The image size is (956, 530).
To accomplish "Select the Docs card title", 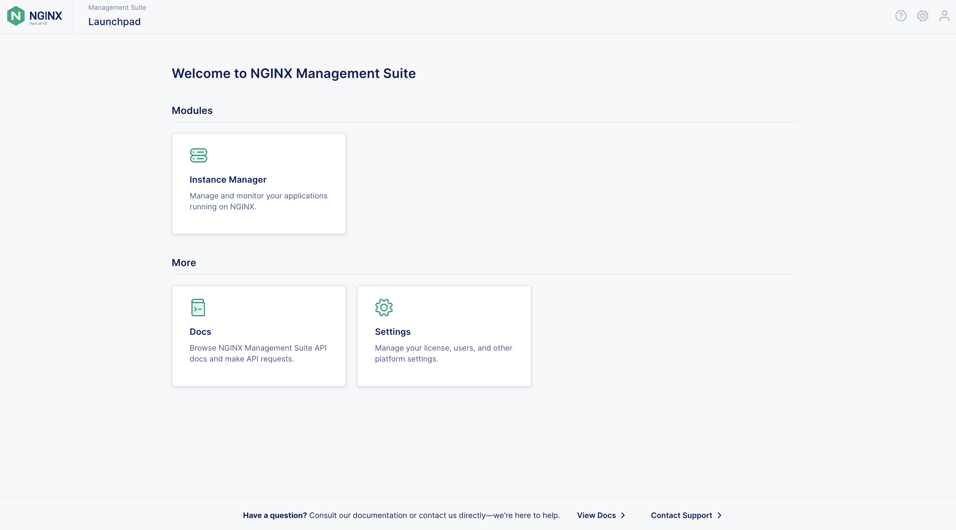I will click(x=200, y=332).
